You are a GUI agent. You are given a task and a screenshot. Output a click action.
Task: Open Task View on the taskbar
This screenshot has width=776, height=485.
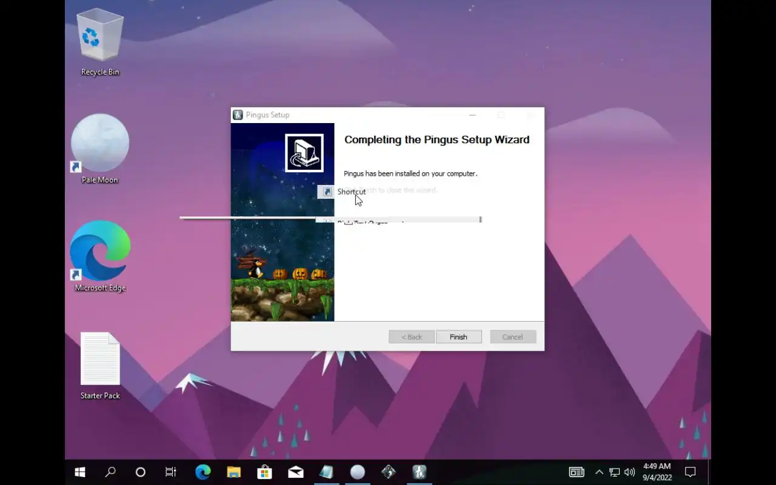coord(171,472)
